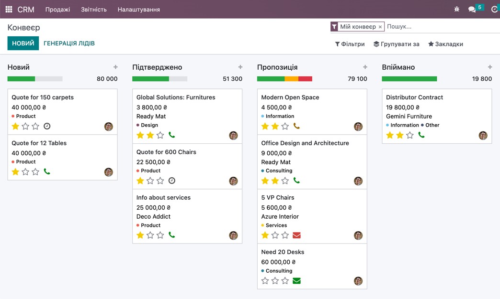
Task: Open the Звітність menu
Action: [x=93, y=9]
